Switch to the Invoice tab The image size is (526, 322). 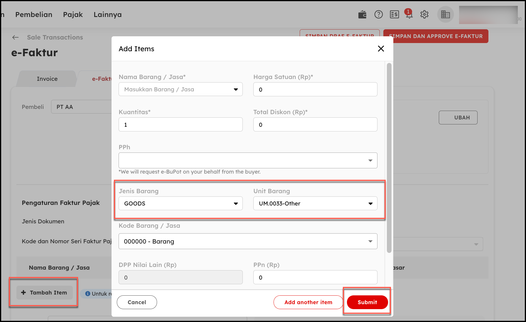click(x=47, y=79)
